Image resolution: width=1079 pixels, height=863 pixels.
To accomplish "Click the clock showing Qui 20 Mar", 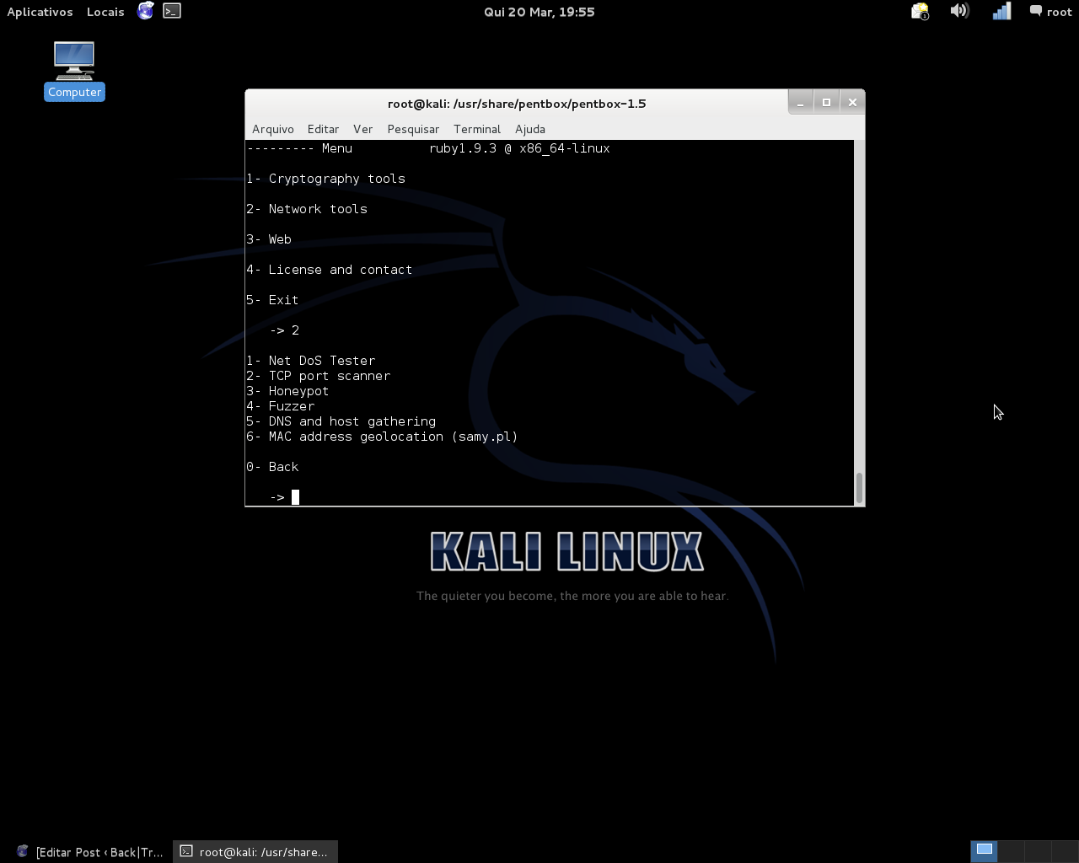I will [x=539, y=12].
